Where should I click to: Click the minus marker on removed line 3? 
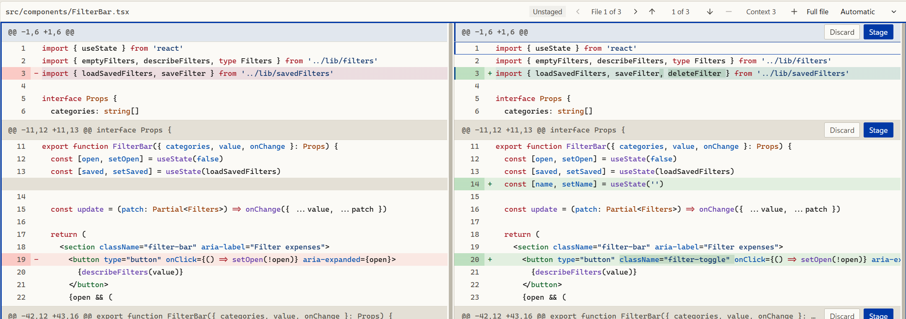36,73
